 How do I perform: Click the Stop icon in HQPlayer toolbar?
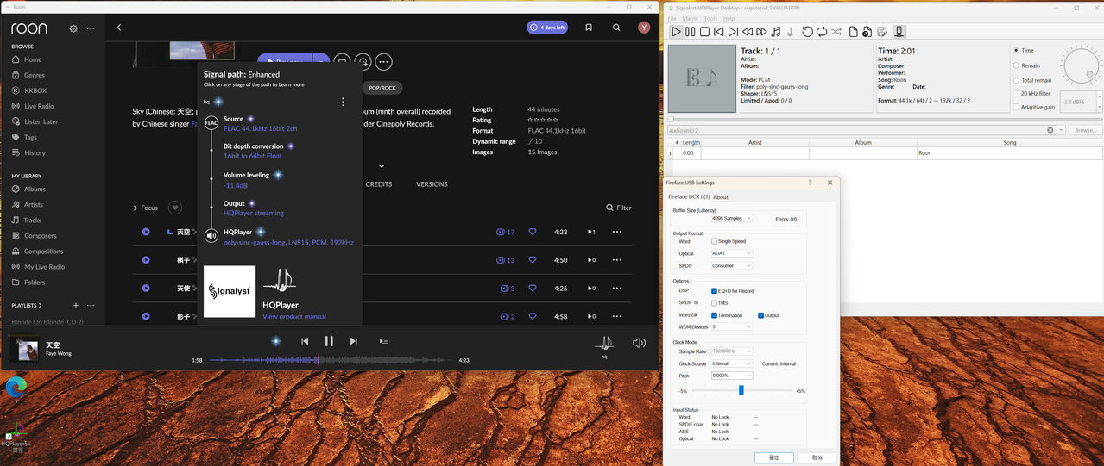pos(704,32)
